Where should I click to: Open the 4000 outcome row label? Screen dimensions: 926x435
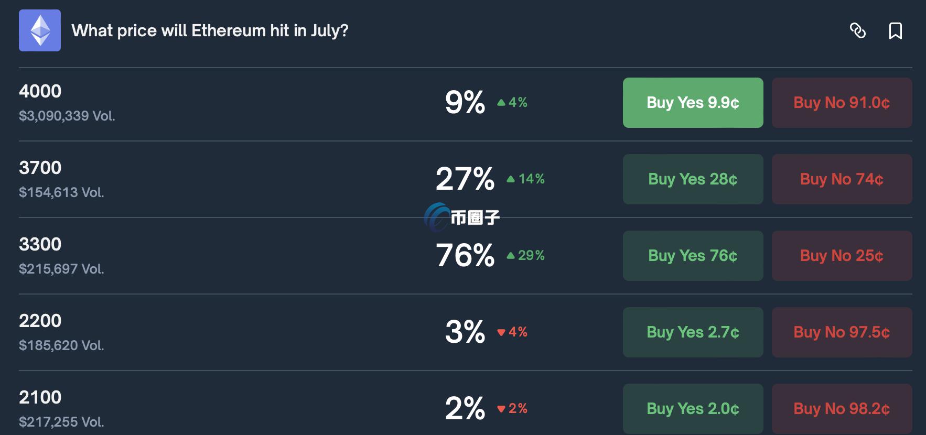tap(40, 91)
